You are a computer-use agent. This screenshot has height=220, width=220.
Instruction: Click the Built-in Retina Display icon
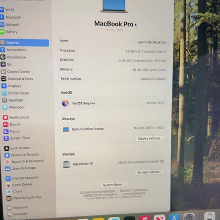pos(66,130)
